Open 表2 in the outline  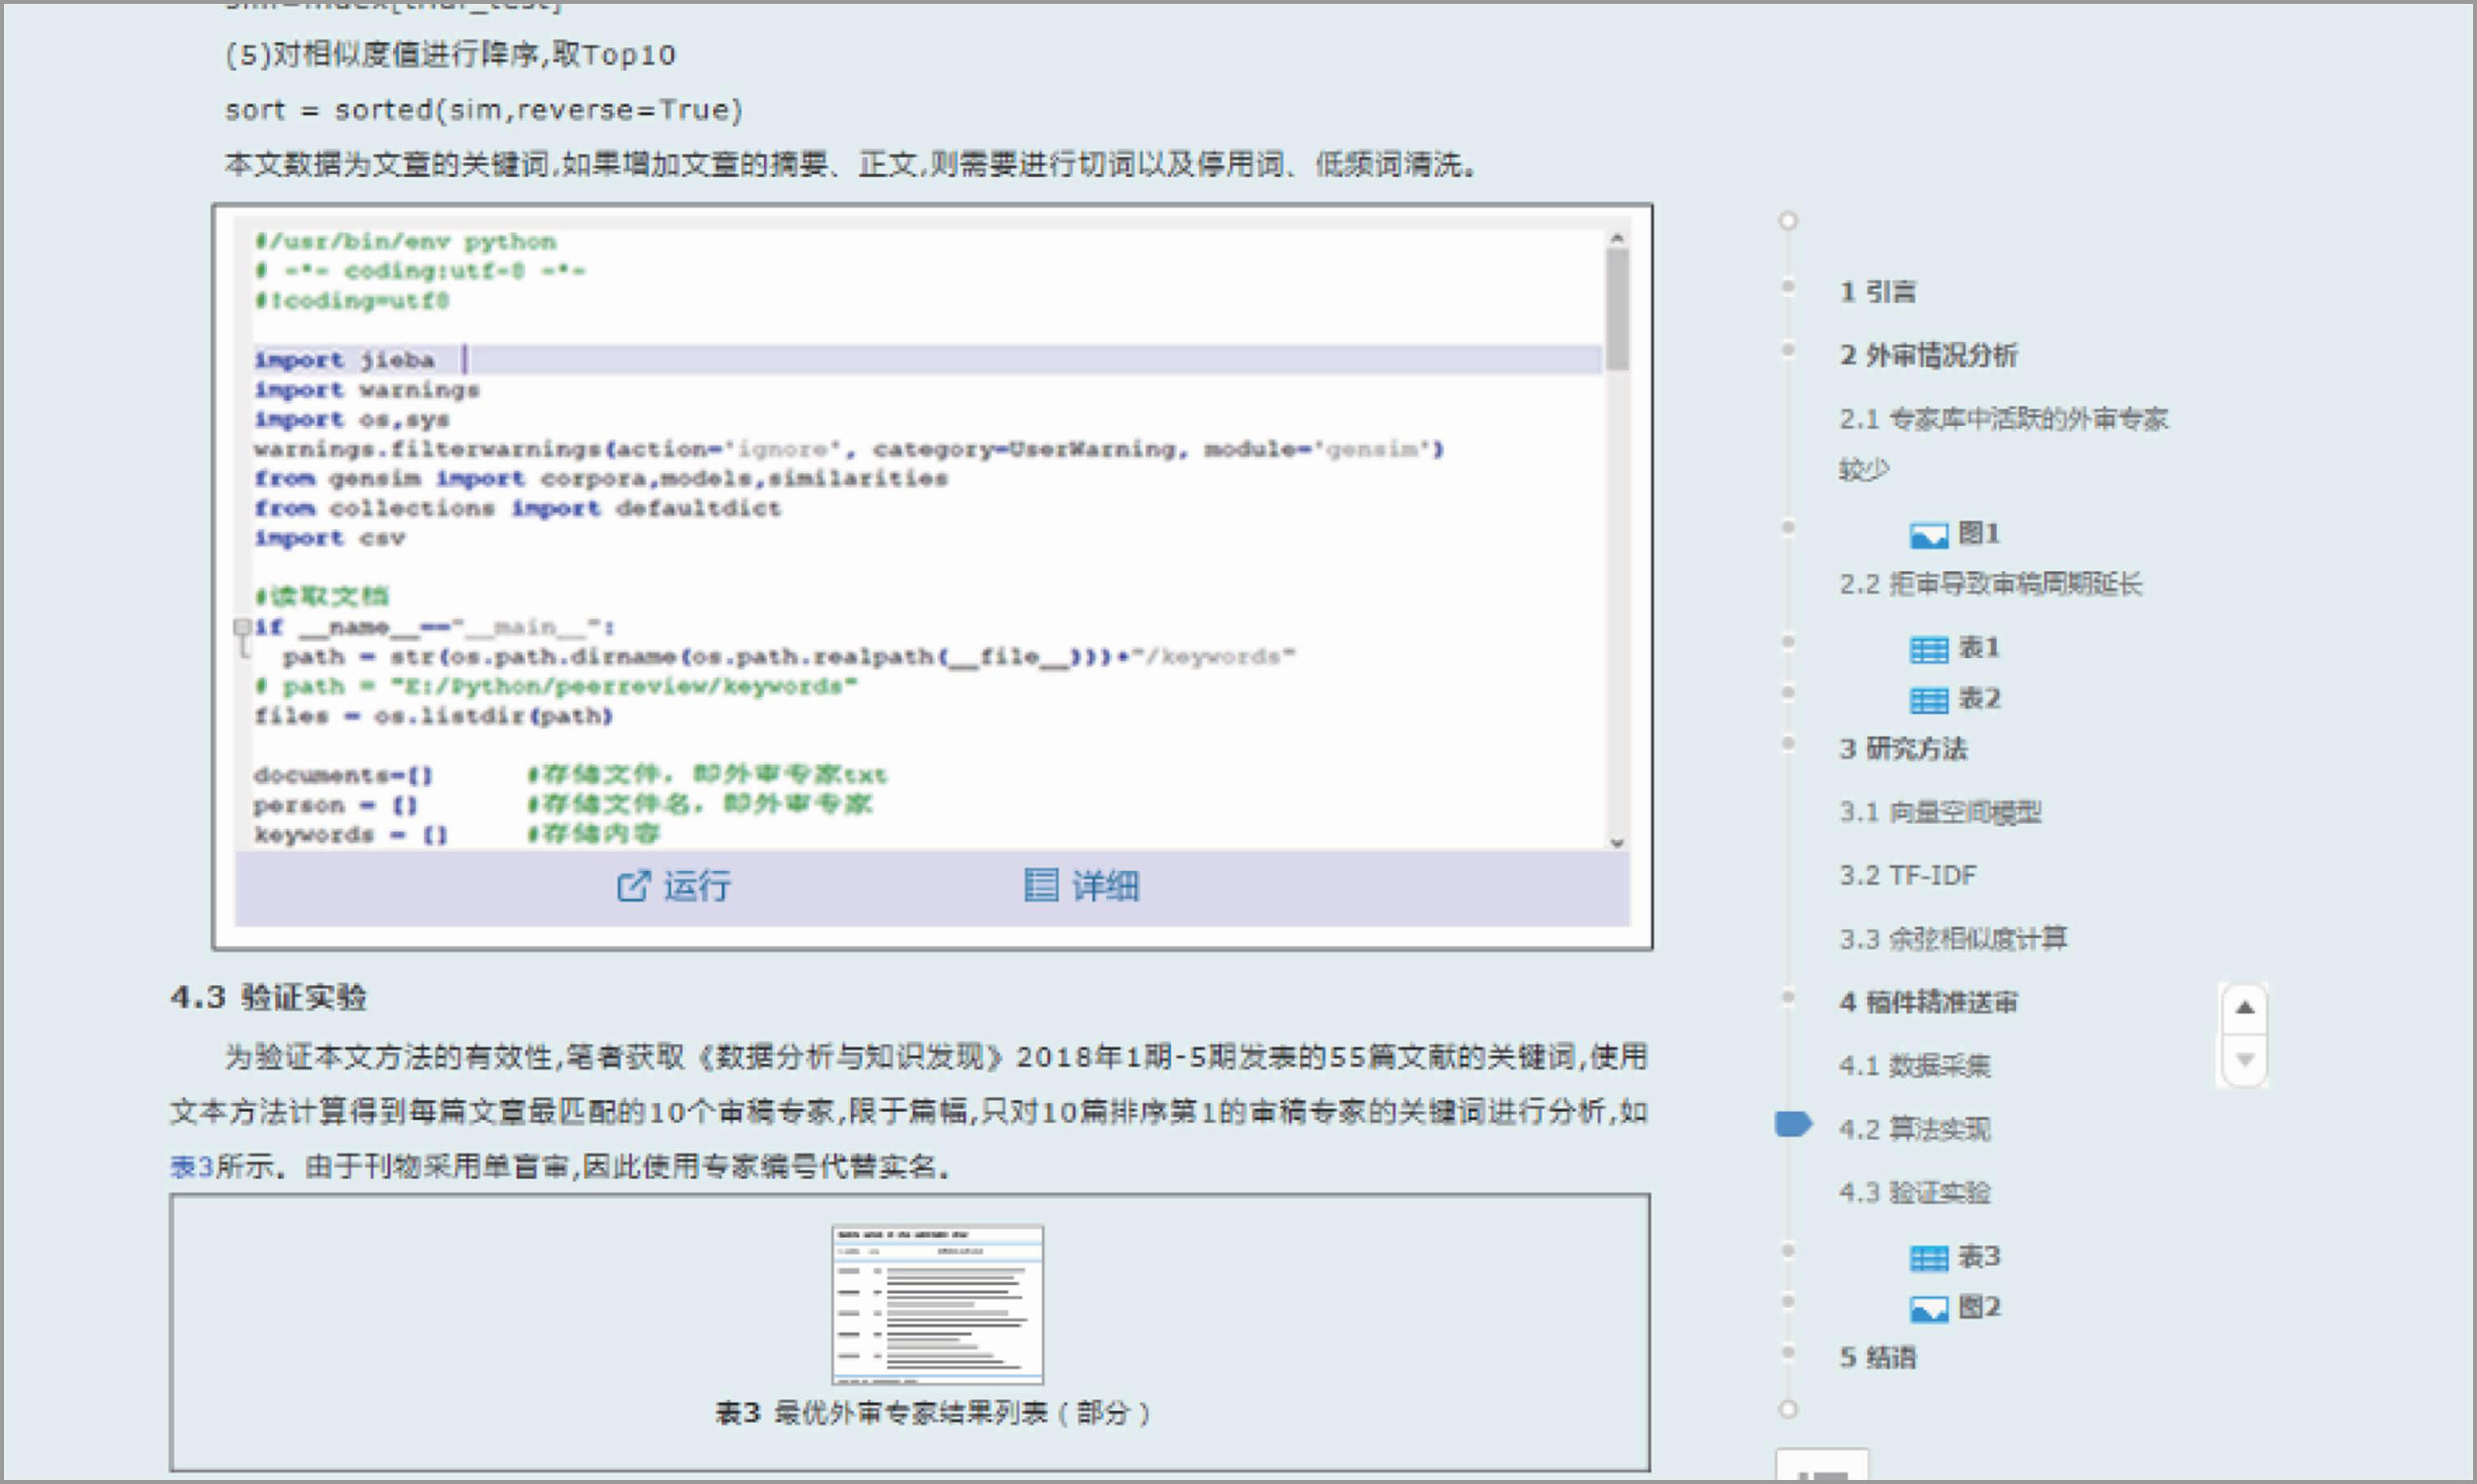tap(1979, 698)
